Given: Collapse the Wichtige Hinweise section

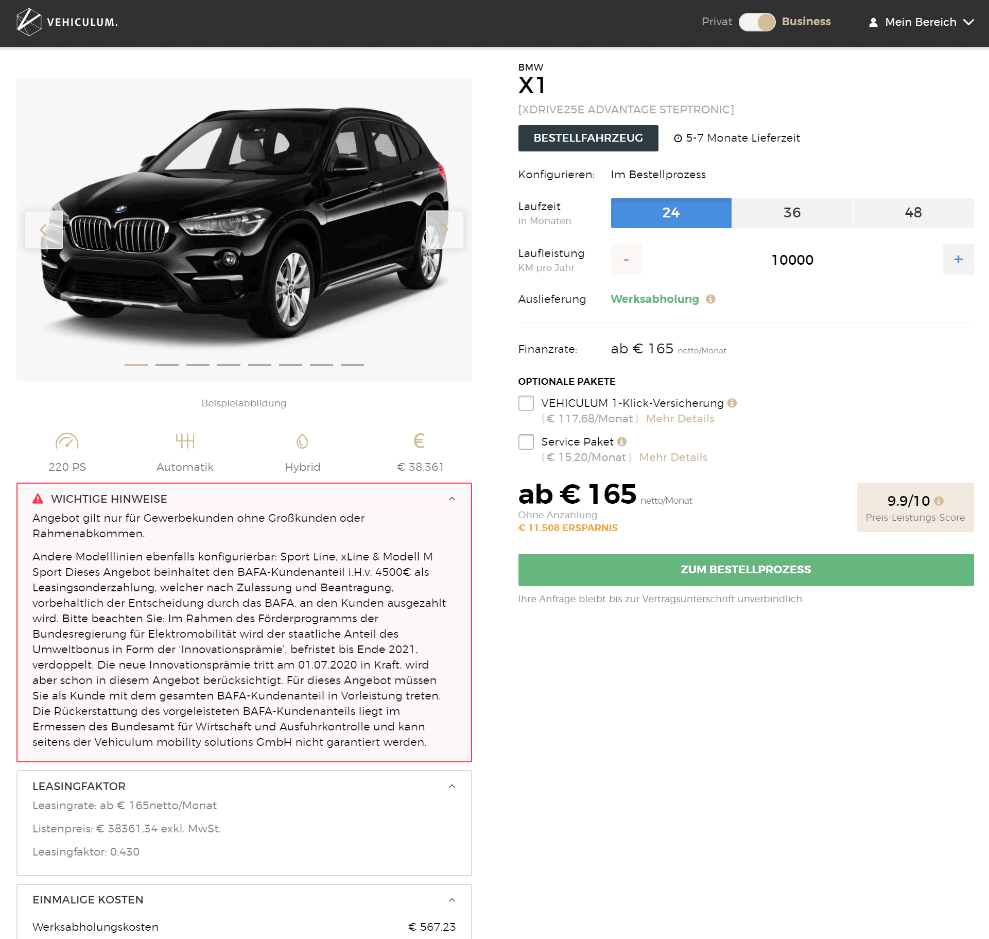Looking at the screenshot, I should [452, 499].
